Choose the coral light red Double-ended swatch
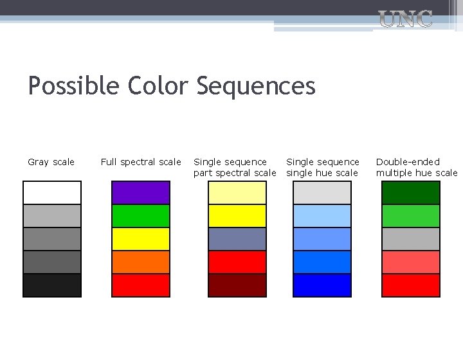Viewport: 463px width, 347px height. click(411, 262)
